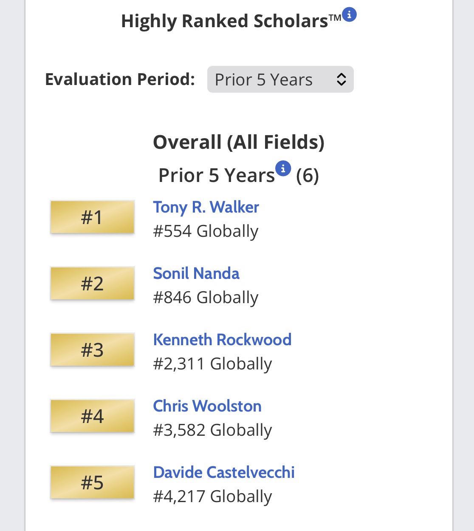Click the '#846 Globally' ranking text

click(206, 298)
